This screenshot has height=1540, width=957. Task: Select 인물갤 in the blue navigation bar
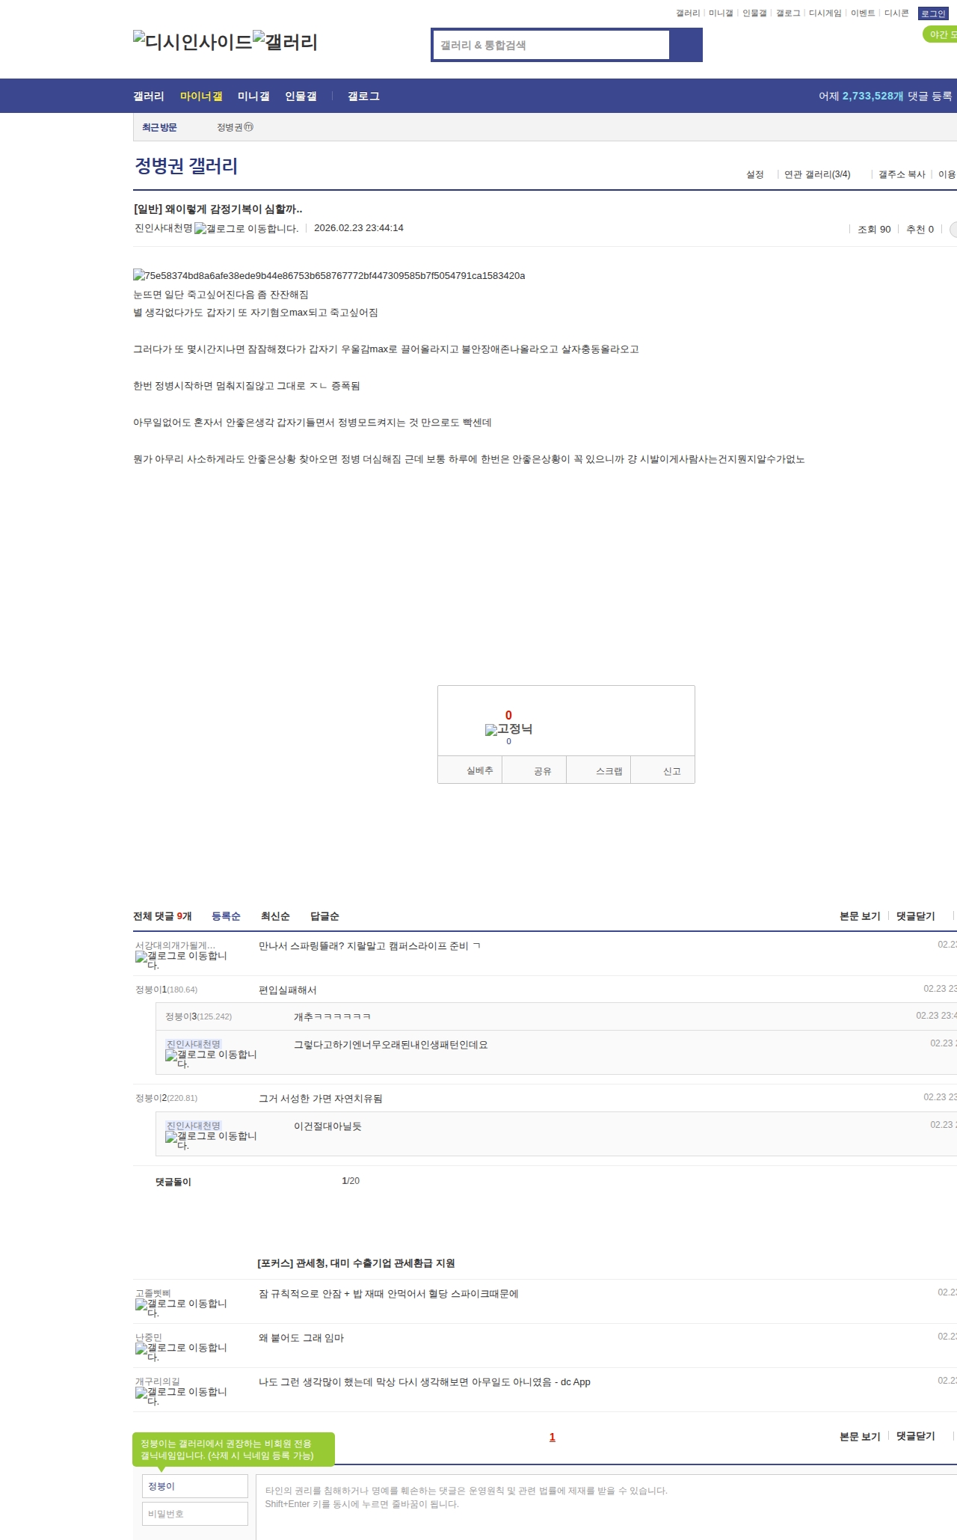click(x=301, y=96)
